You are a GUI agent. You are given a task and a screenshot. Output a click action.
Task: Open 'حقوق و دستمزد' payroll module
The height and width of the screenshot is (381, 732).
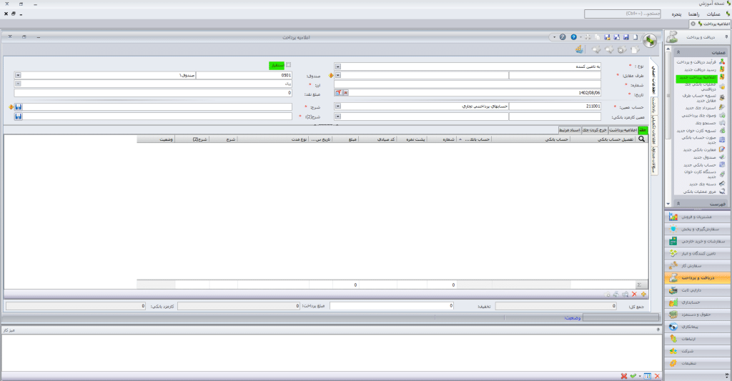[698, 315]
